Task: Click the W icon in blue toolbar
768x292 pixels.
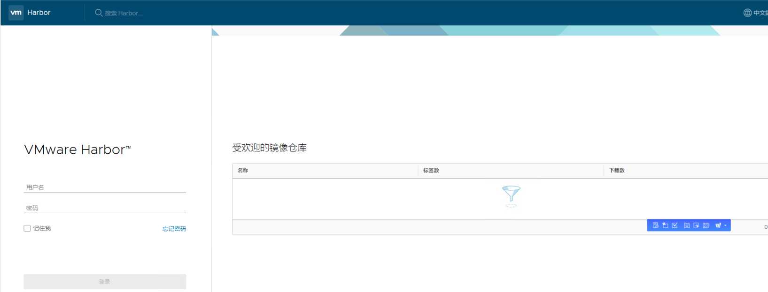Action: click(x=718, y=225)
